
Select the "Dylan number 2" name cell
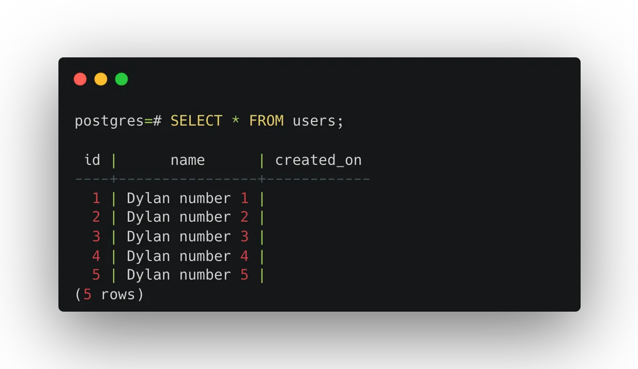[188, 217]
